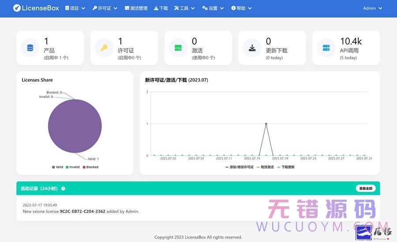
Task: Open the Admin user dropdown
Action: (x=372, y=8)
